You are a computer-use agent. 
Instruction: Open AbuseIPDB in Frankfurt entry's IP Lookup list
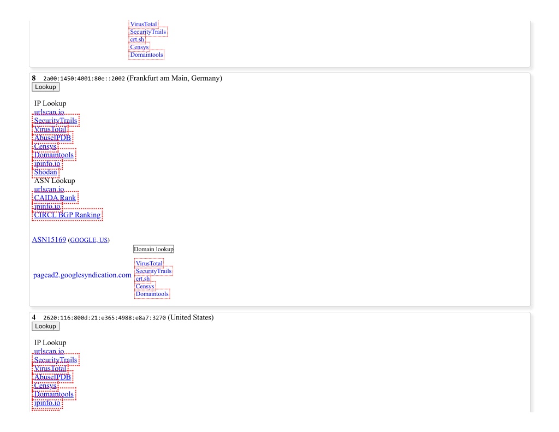52,138
